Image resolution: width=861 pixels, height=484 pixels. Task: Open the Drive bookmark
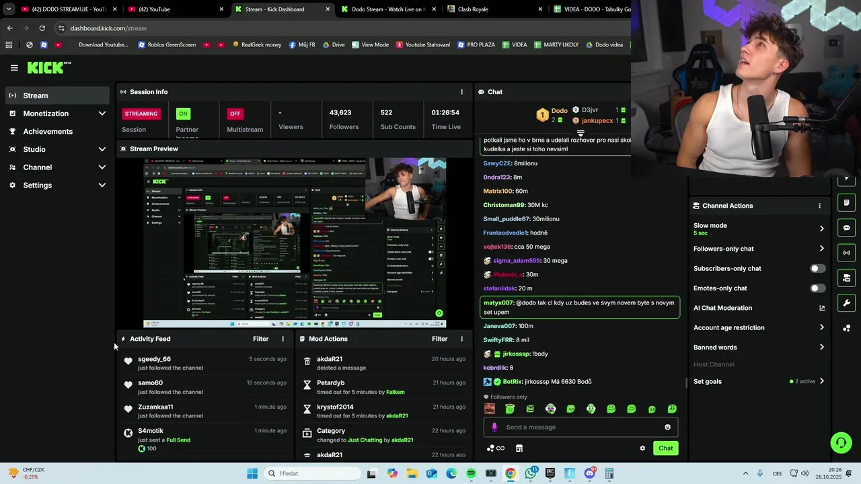point(334,45)
